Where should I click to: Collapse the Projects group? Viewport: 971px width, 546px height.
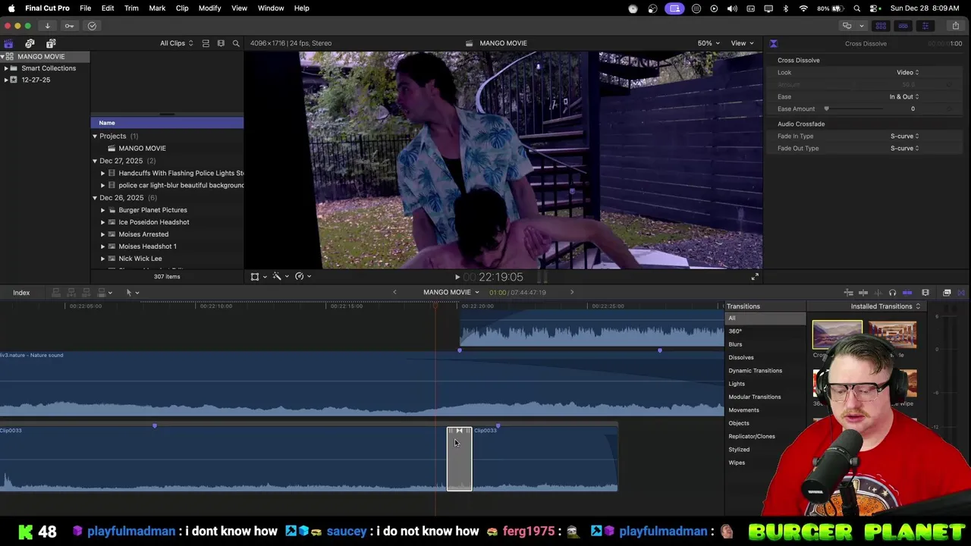coord(95,136)
